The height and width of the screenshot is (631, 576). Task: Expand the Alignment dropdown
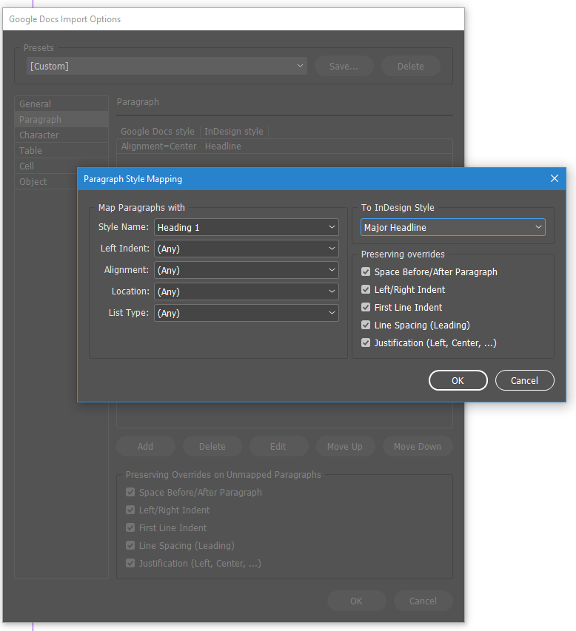click(246, 270)
